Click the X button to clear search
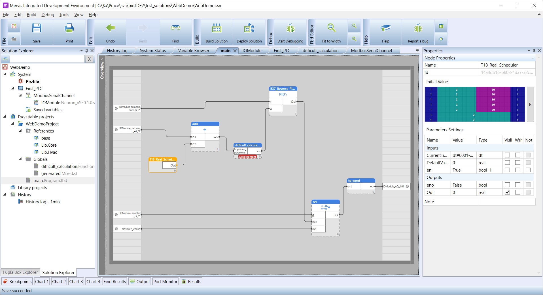 coord(89,59)
